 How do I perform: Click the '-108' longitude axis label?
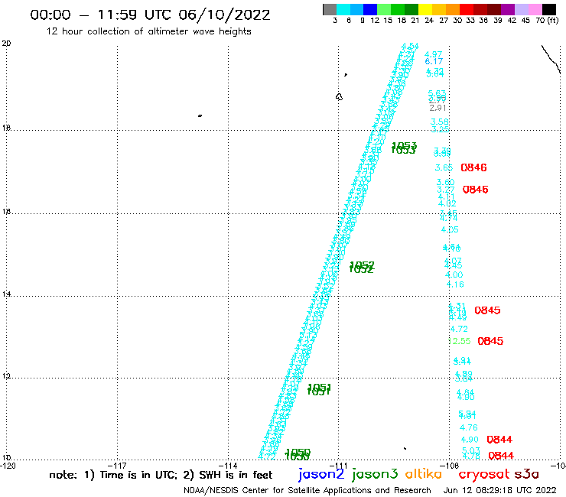pos(450,466)
